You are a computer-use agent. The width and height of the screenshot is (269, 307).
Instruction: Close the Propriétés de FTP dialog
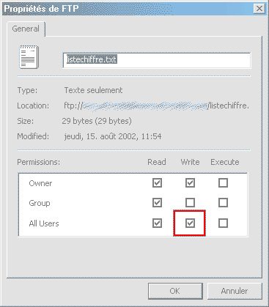point(259,9)
